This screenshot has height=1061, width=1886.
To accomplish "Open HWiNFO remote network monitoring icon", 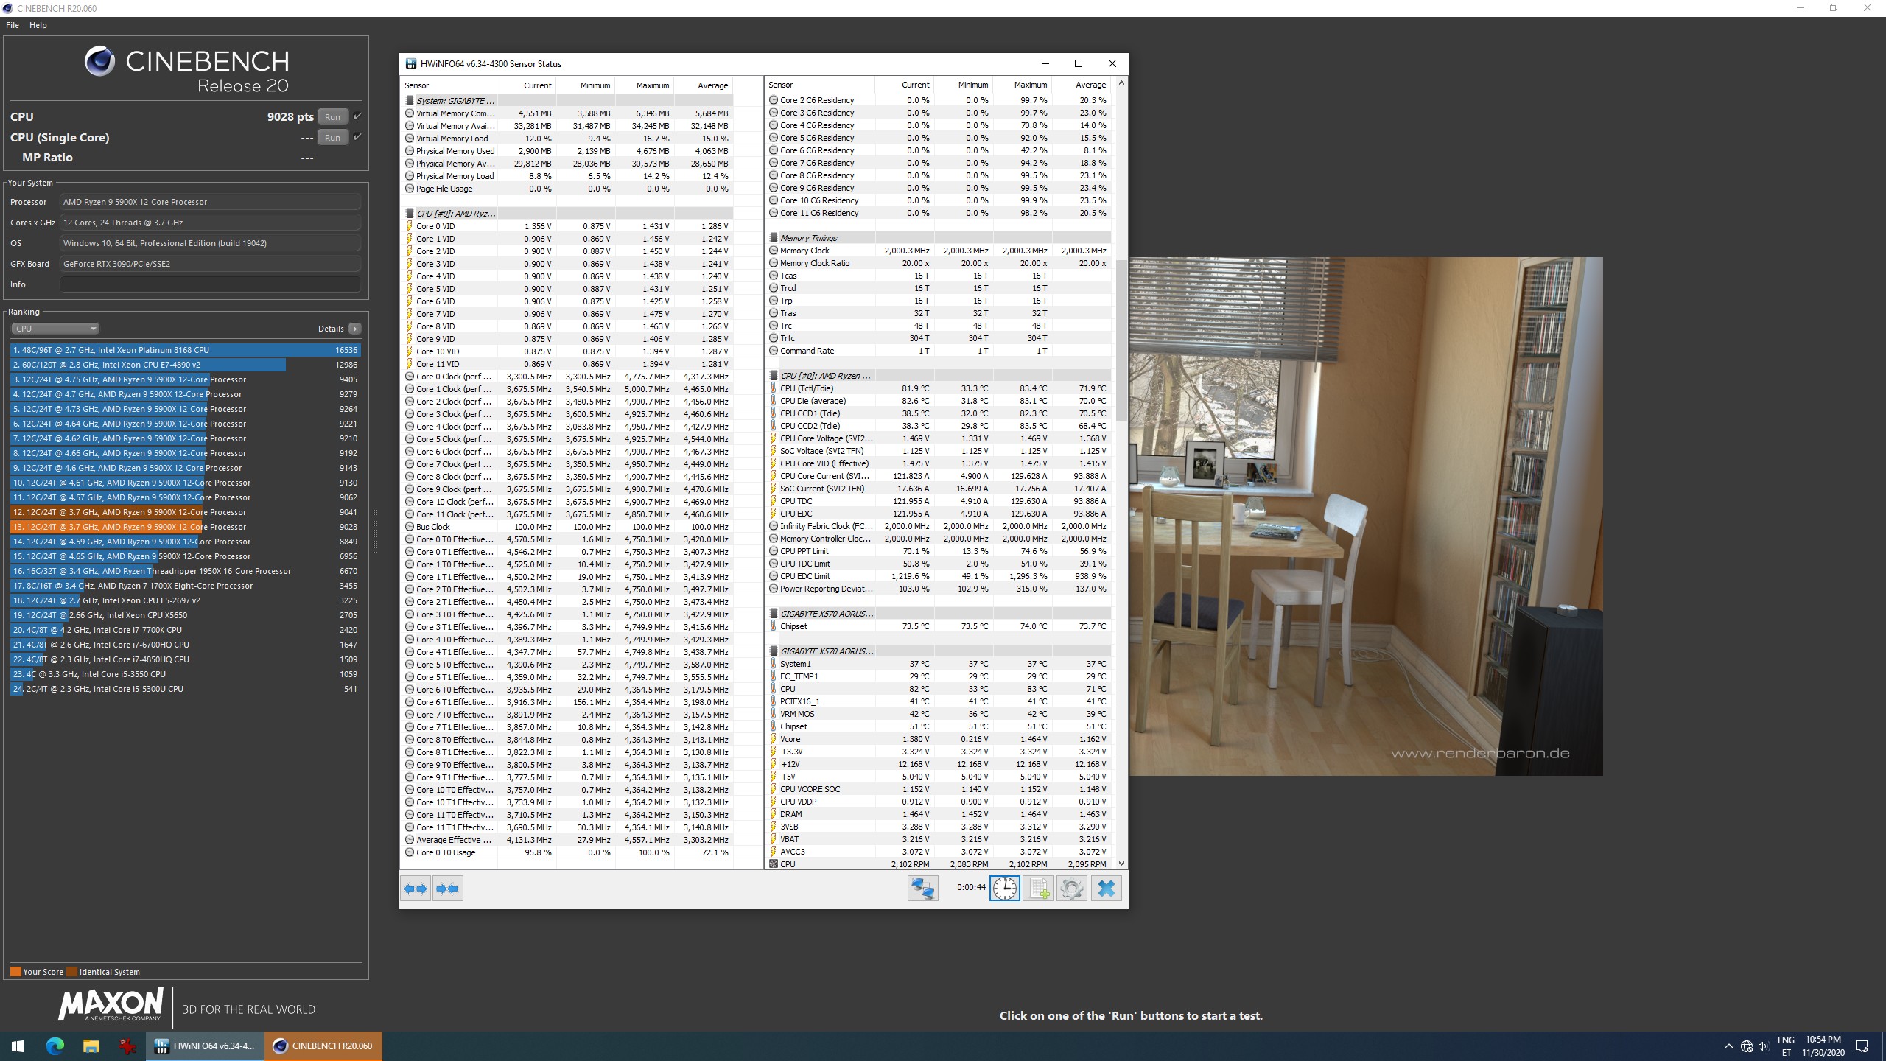I will [922, 889].
